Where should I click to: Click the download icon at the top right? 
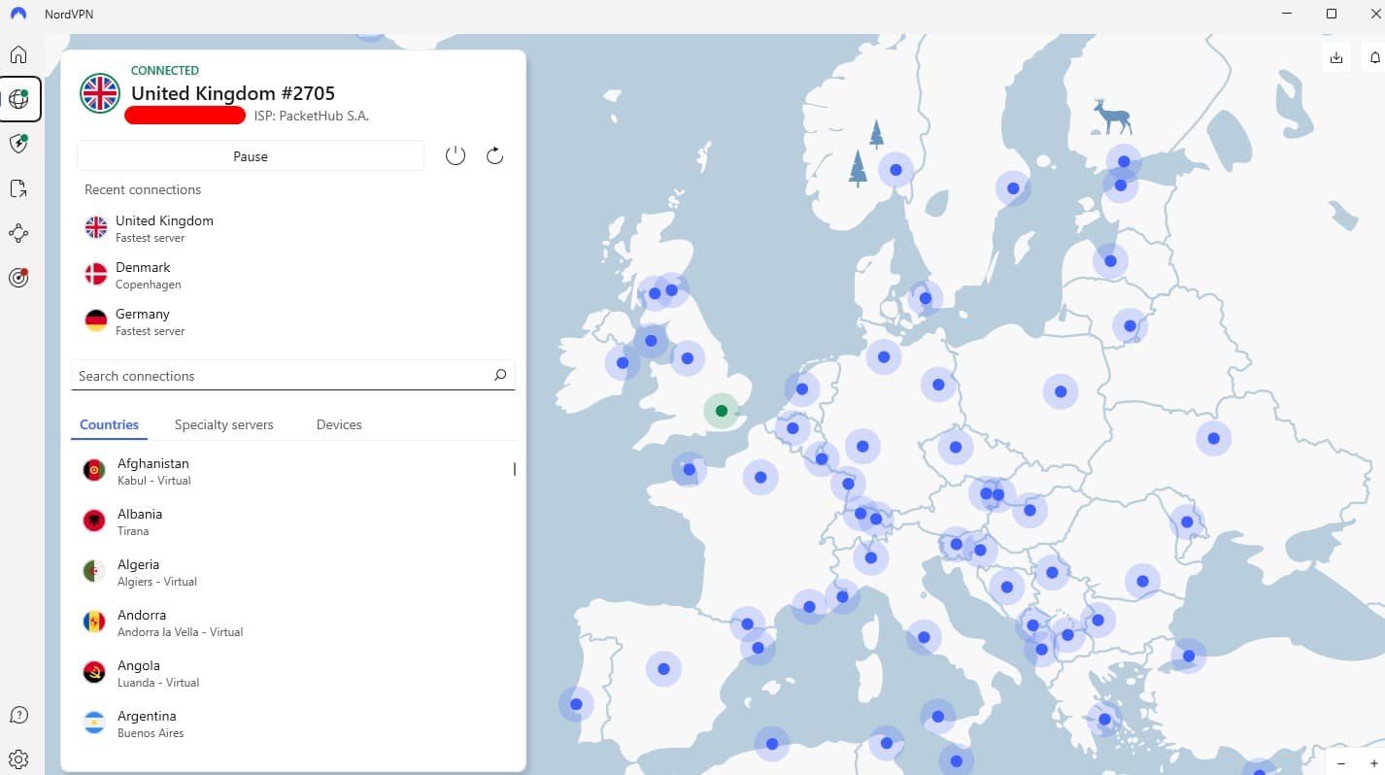point(1336,58)
